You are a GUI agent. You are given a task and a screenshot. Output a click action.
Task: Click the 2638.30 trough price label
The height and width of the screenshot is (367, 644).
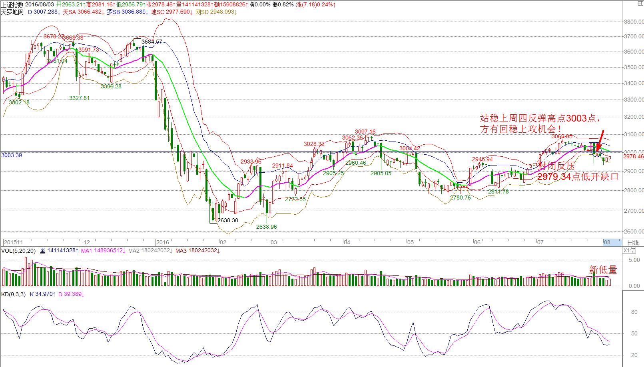point(227,220)
